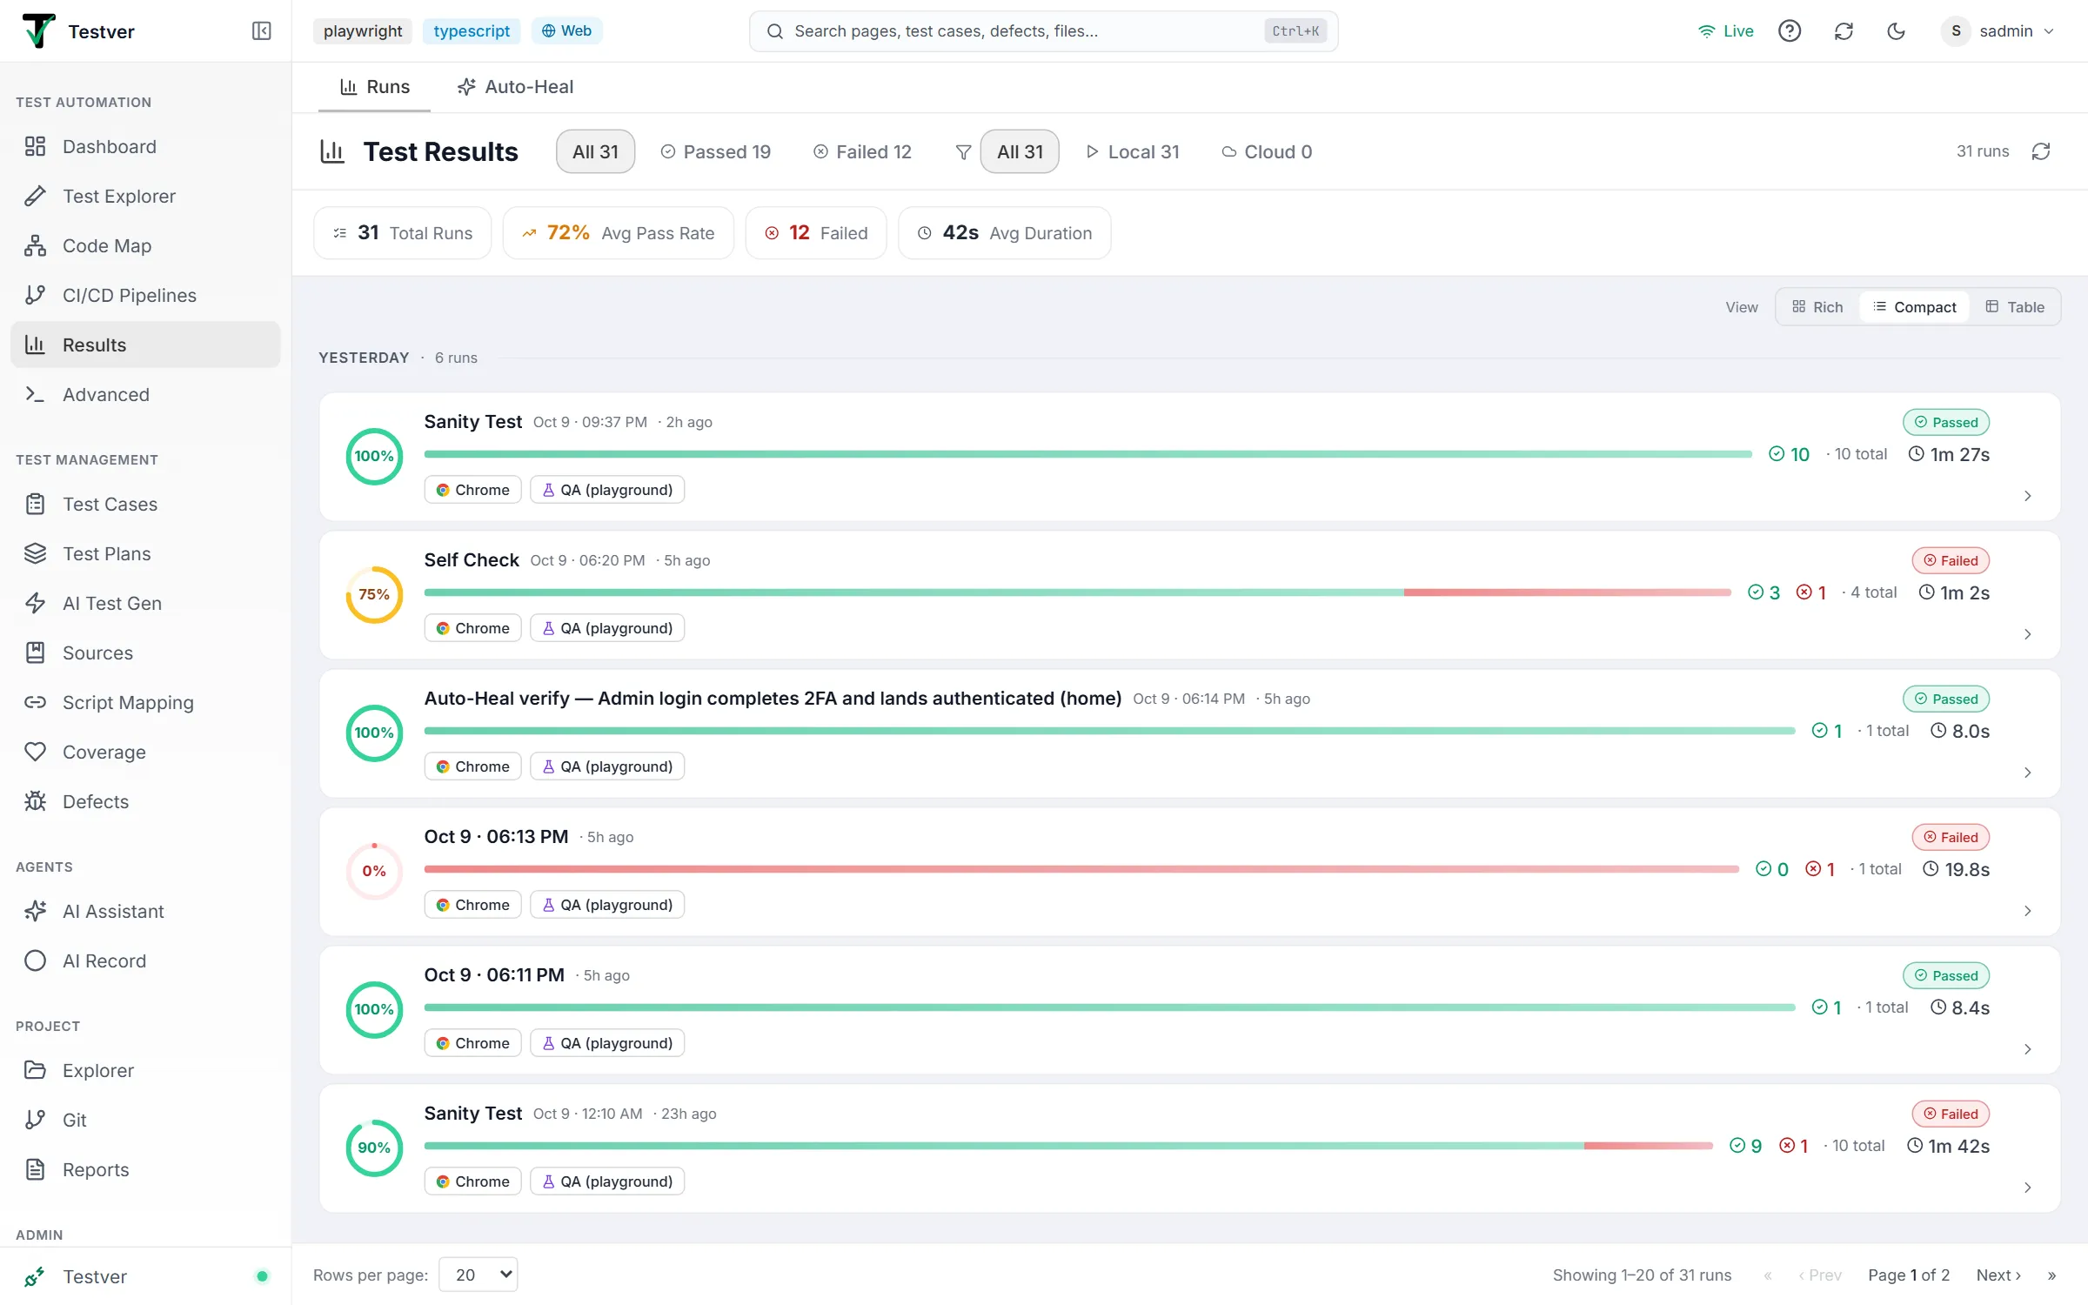Click Self Check 75% progress bar
Viewport: 2088px width, 1305px height.
click(1077, 592)
